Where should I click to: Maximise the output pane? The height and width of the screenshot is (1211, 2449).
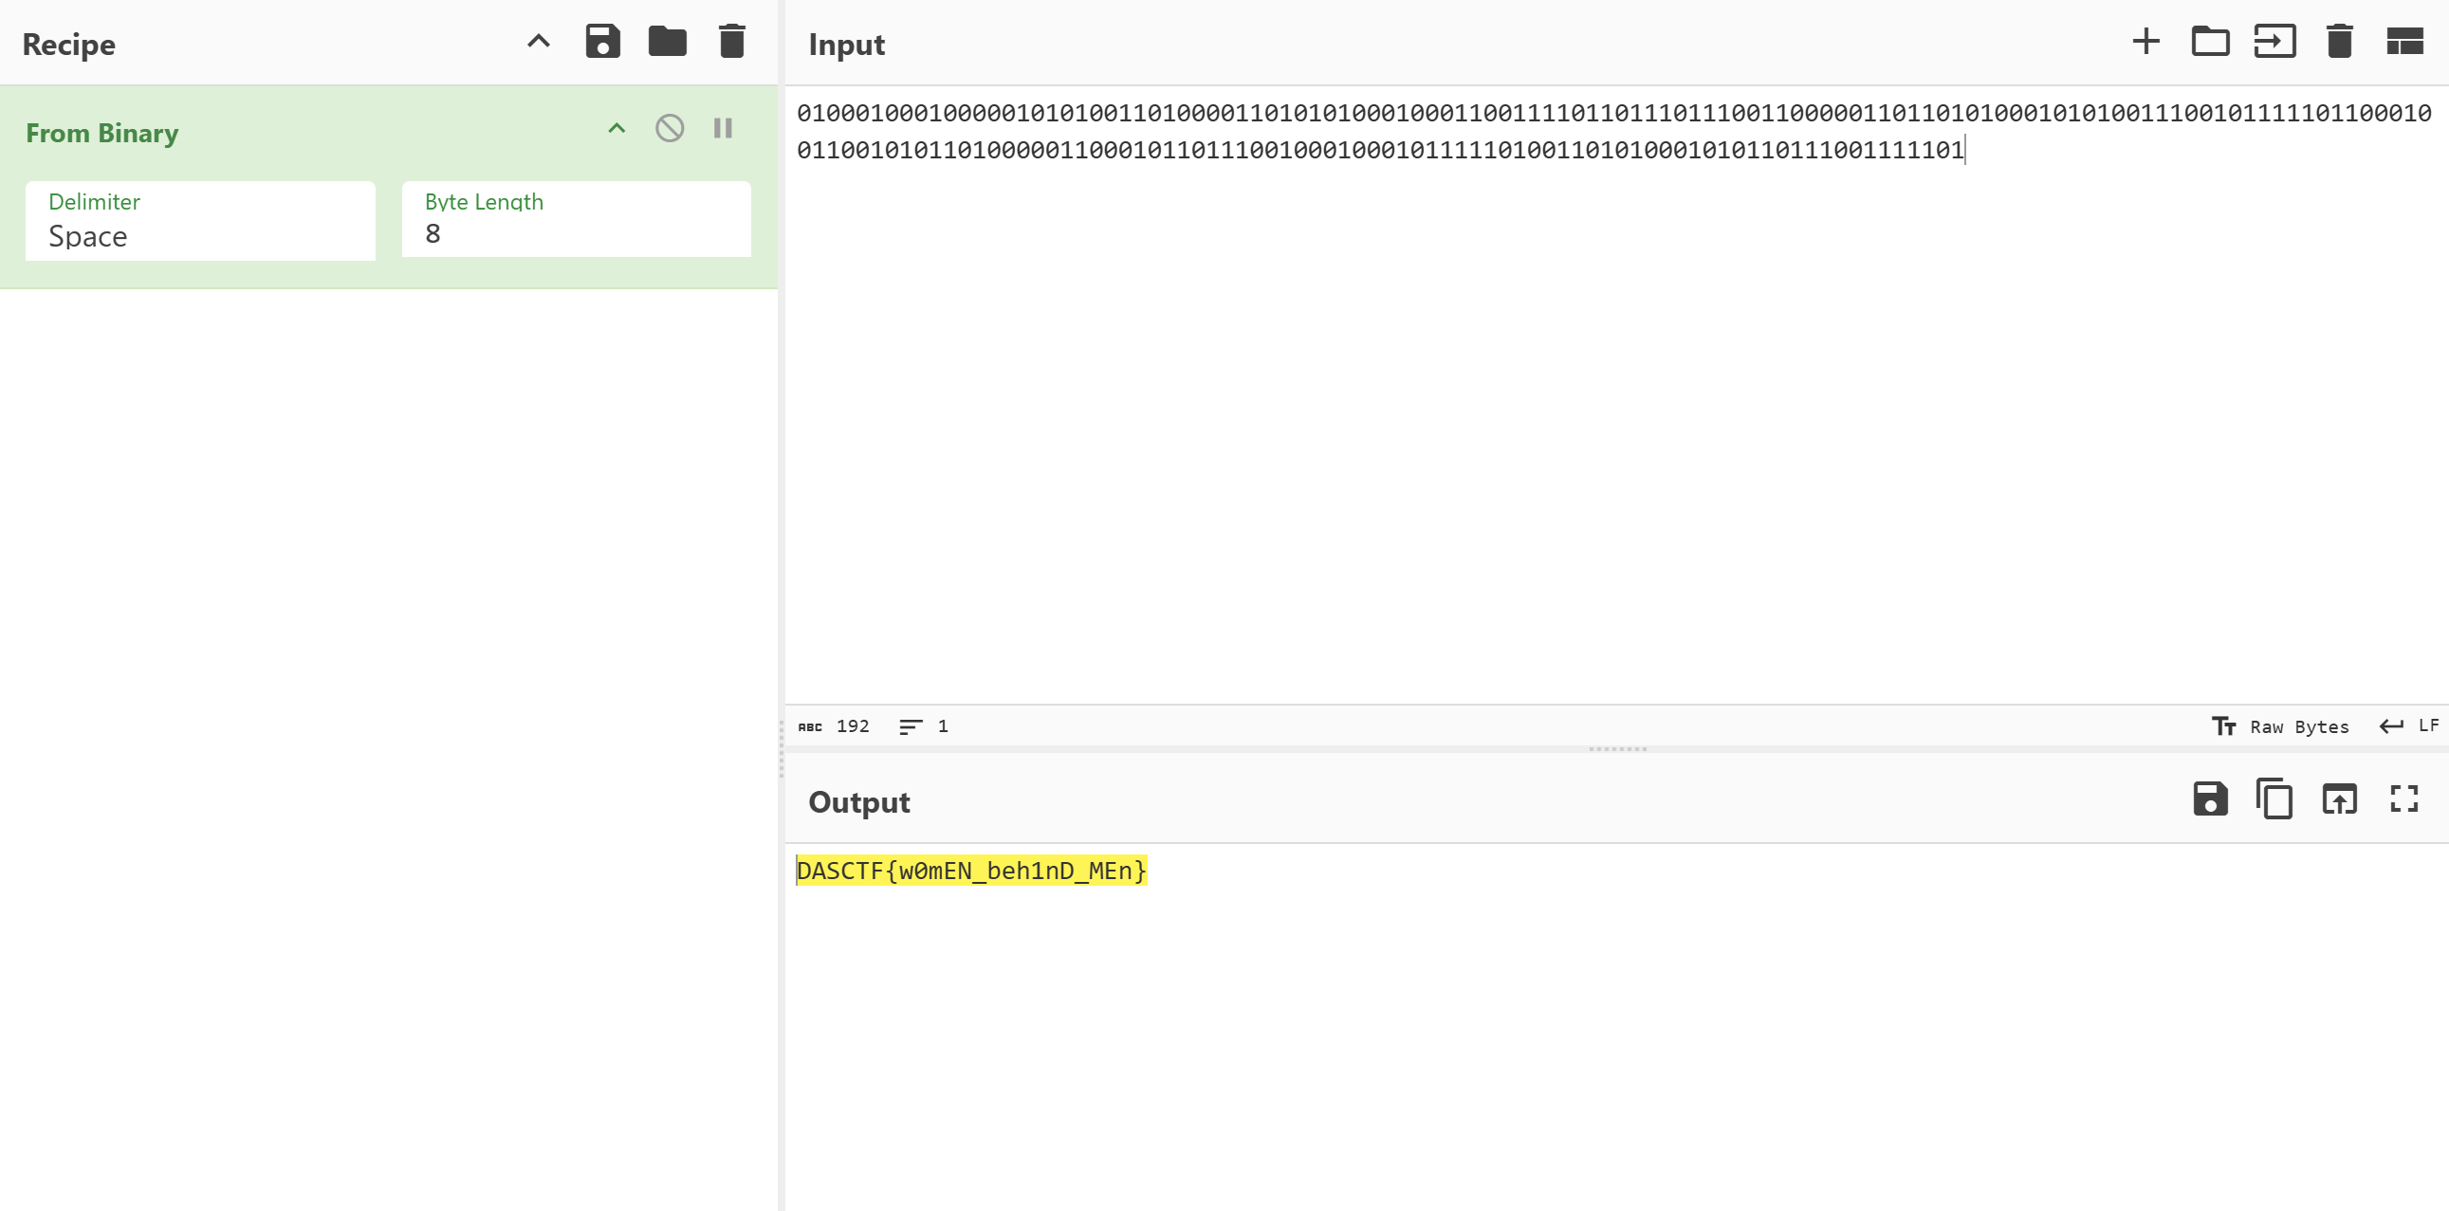click(2403, 799)
